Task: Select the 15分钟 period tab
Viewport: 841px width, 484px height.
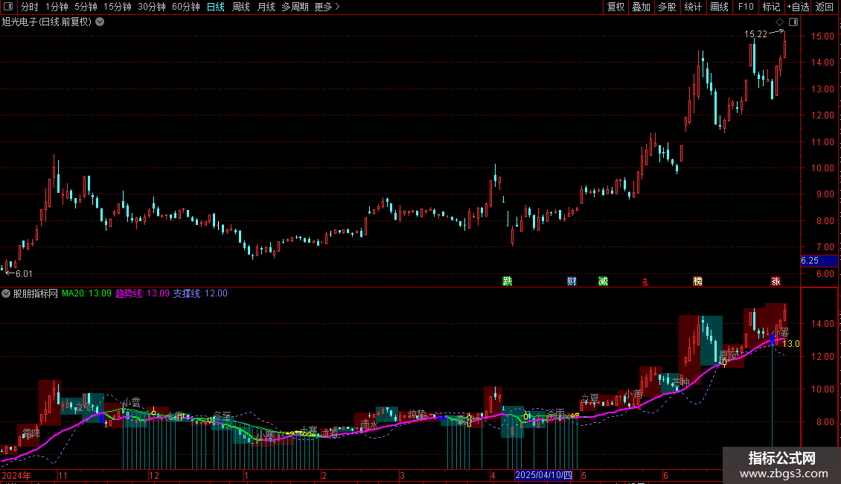Action: [118, 7]
